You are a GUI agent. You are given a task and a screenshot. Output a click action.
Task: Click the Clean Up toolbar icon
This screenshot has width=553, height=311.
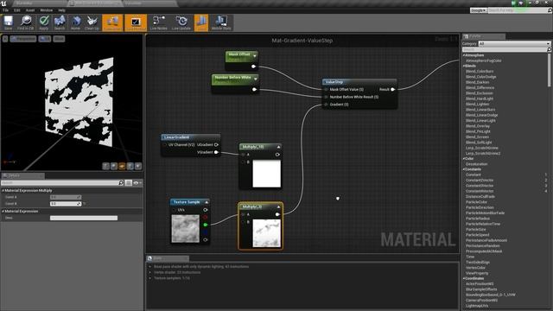tap(92, 22)
